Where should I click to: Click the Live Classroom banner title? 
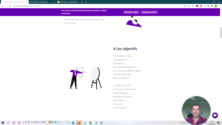[x=84, y=12]
